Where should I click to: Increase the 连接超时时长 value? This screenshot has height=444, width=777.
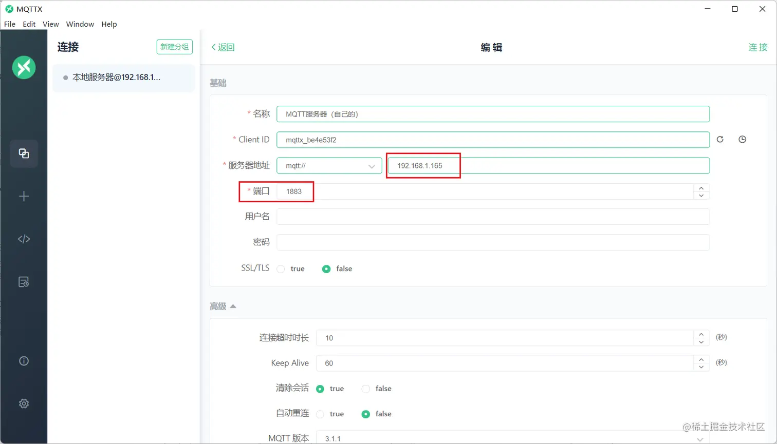tap(701, 334)
